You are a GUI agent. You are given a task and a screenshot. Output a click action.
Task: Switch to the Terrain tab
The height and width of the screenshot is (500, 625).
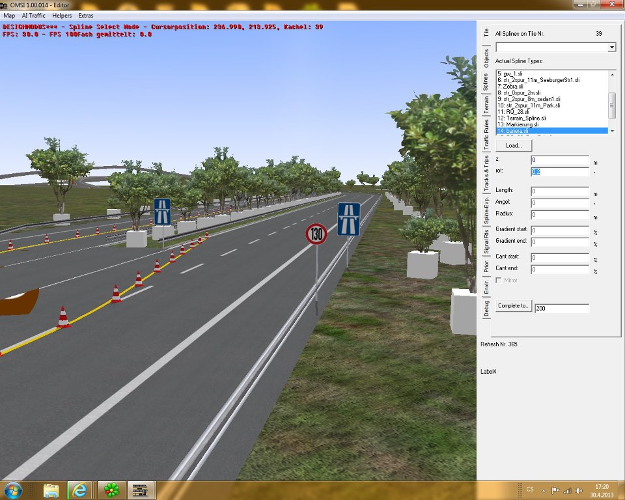point(486,105)
